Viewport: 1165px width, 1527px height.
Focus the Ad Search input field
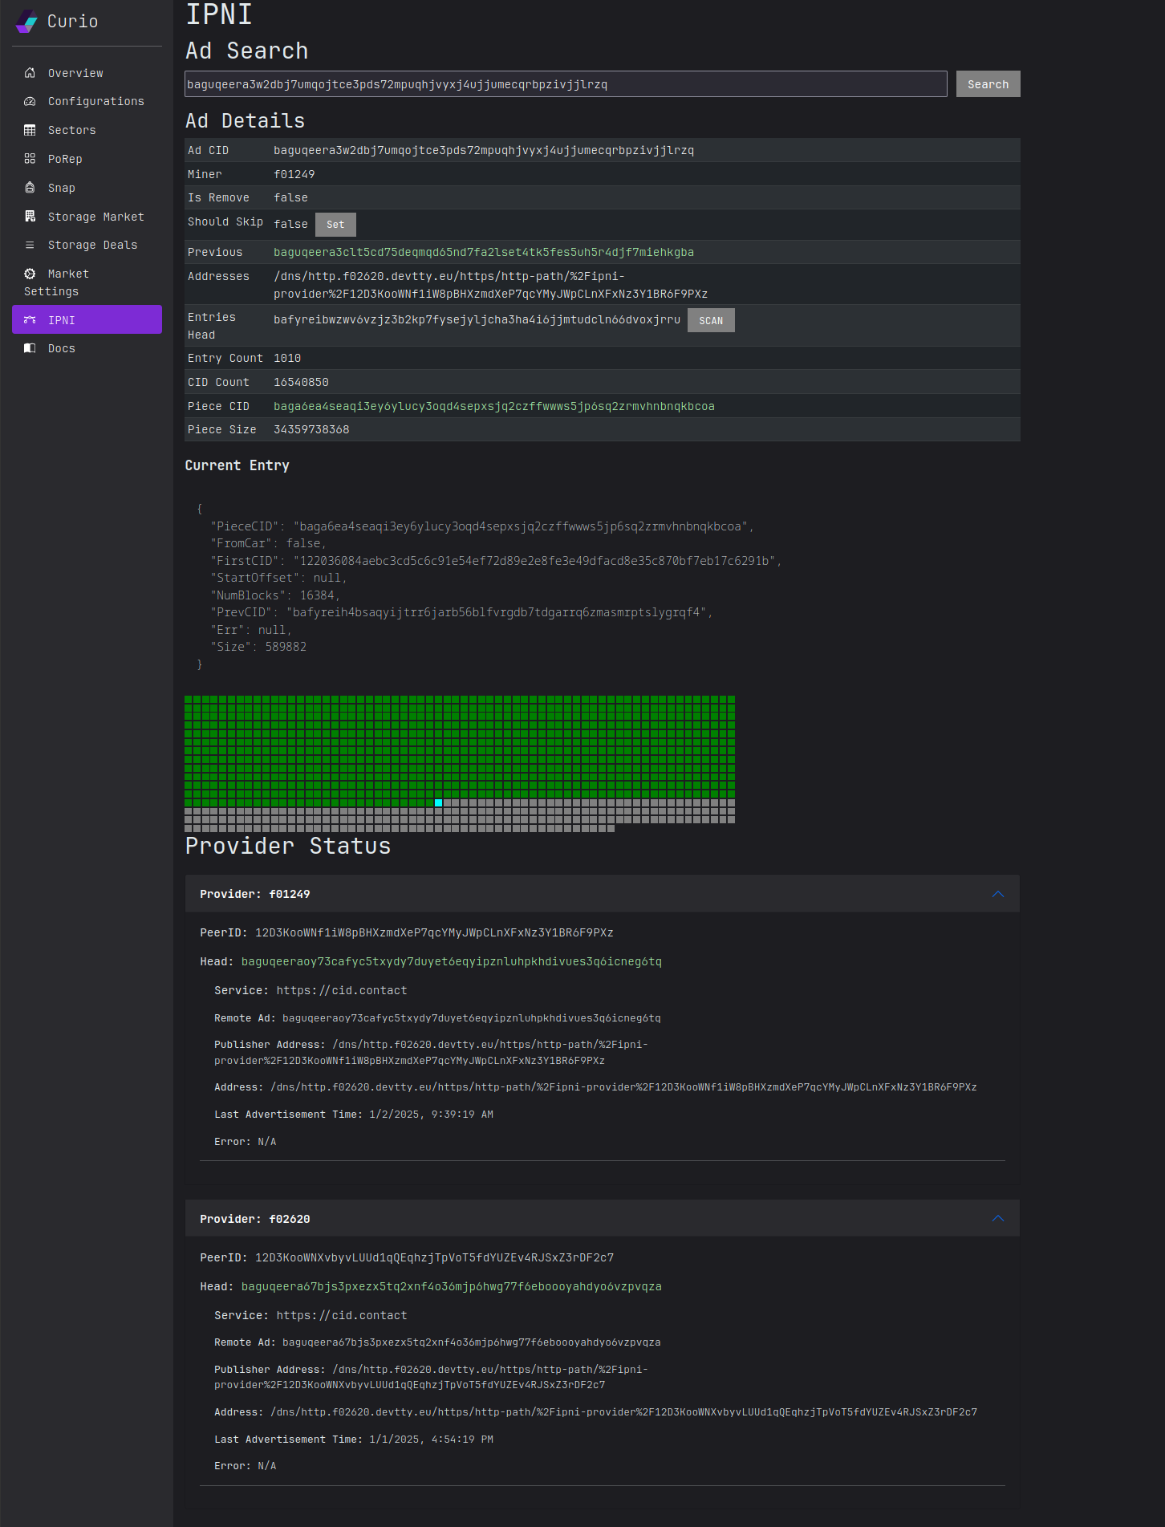(565, 84)
